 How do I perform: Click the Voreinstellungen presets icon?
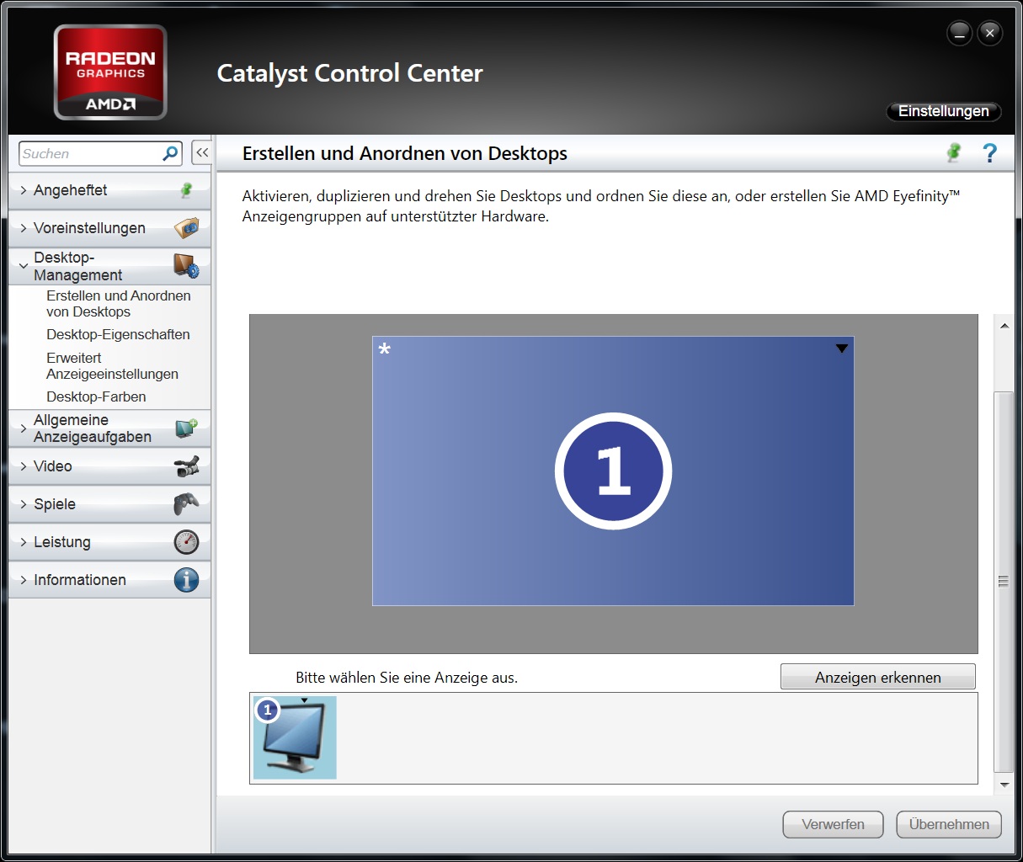pos(186,228)
